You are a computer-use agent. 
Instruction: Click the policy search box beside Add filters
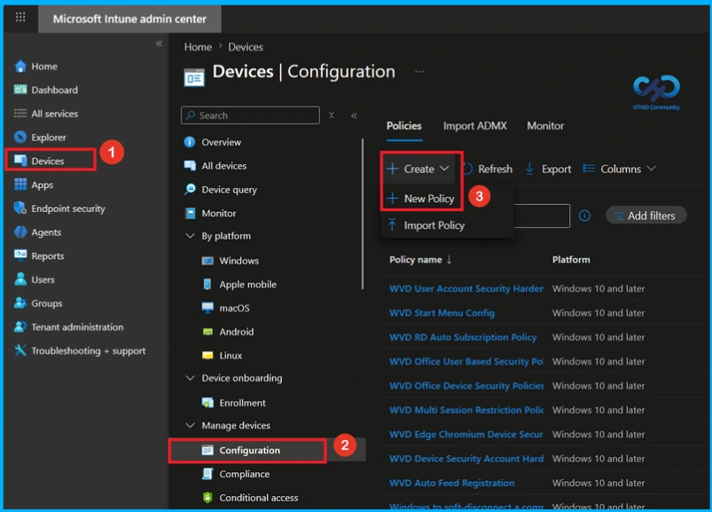pos(542,216)
